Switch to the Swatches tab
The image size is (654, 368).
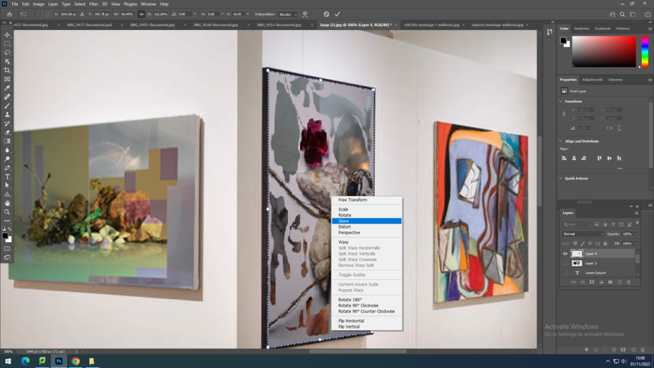pyautogui.click(x=581, y=29)
